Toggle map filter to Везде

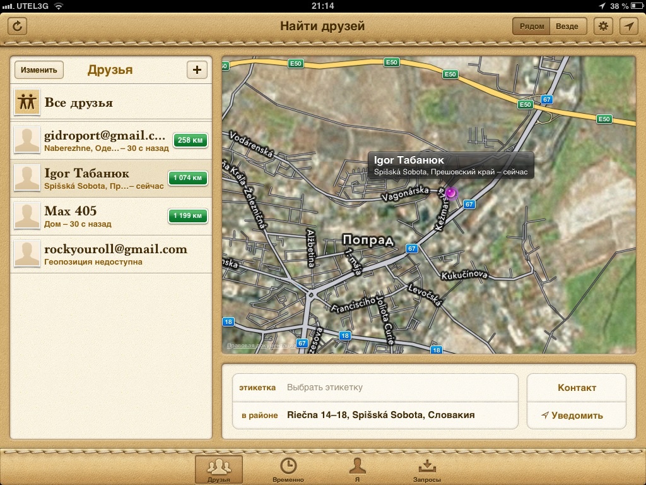pyautogui.click(x=568, y=26)
